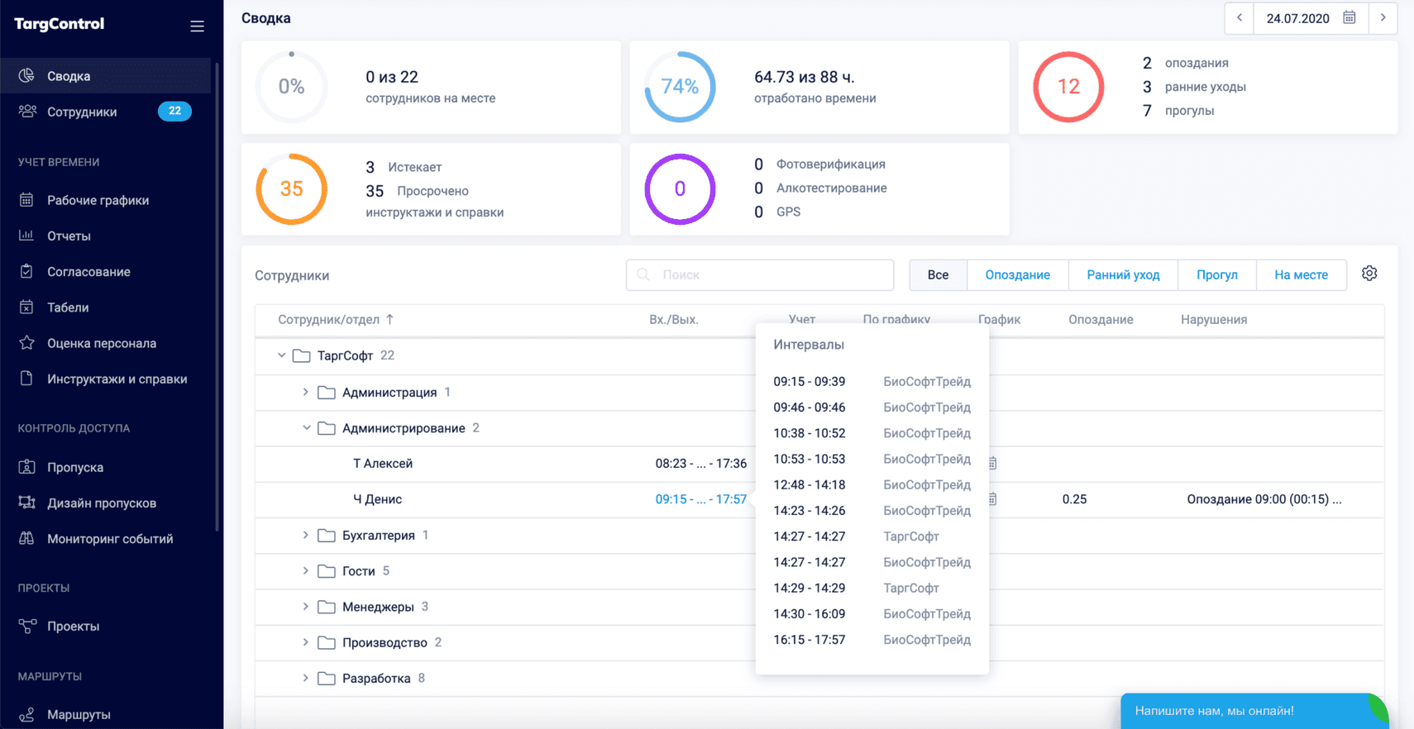This screenshot has height=729, width=1414.
Task: Open the Пропуска badge icon in sidebar
Action: click(x=26, y=467)
